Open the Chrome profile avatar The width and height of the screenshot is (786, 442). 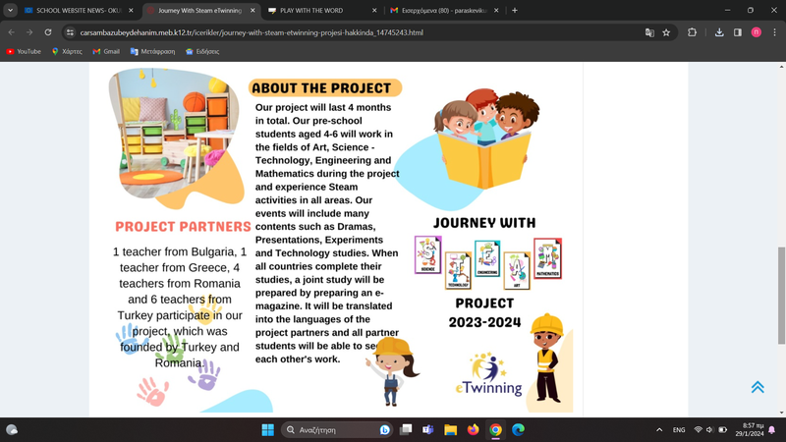(x=756, y=32)
